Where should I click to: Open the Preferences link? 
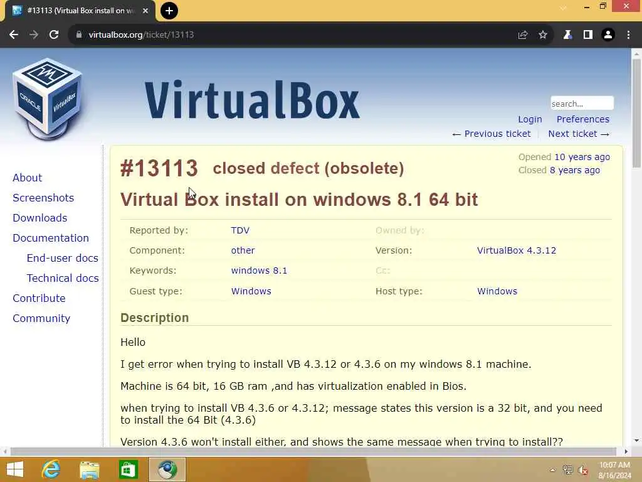point(582,119)
